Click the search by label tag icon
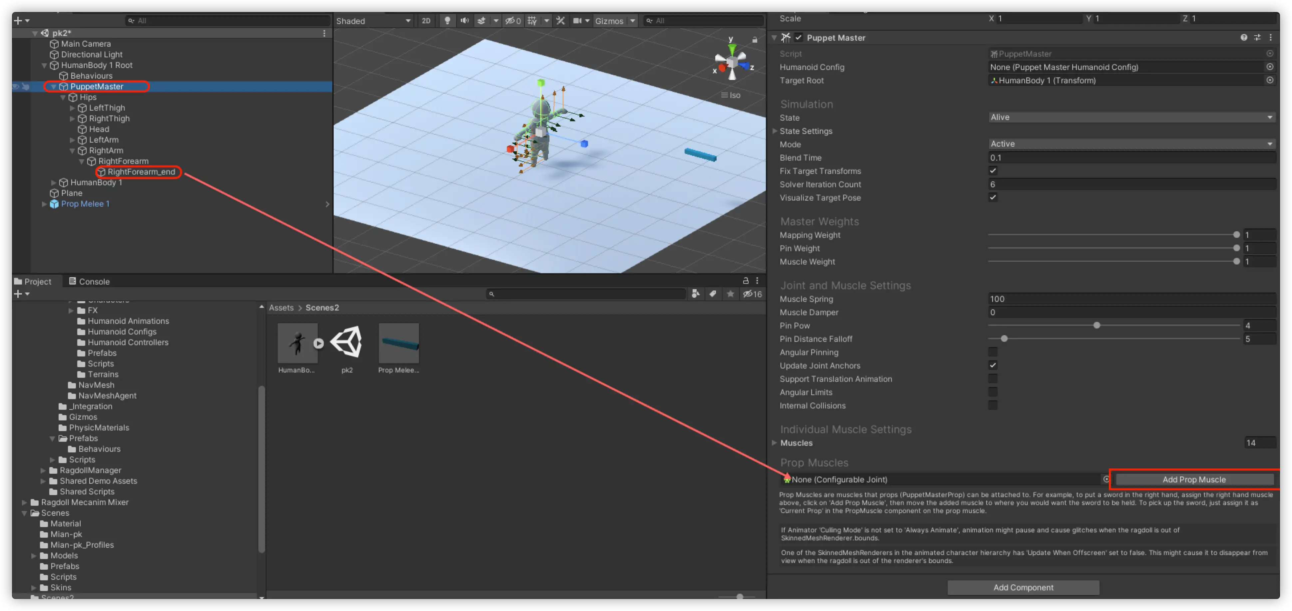Image resolution: width=1292 pixels, height=611 pixels. (x=713, y=294)
